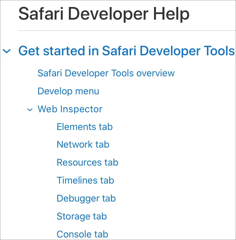Choose Elements tab under Web Inspector
This screenshot has height=240, width=236.
85,127
